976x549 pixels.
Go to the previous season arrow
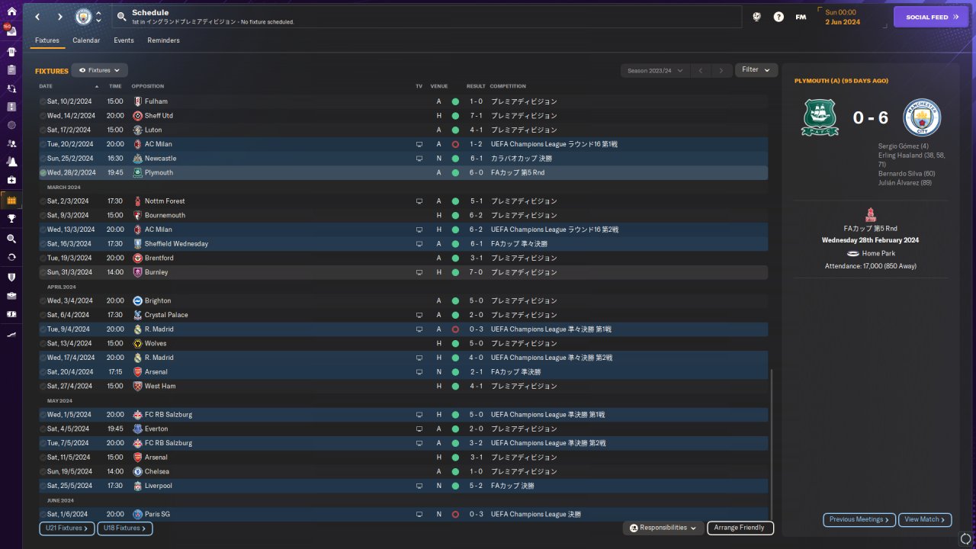tap(701, 70)
